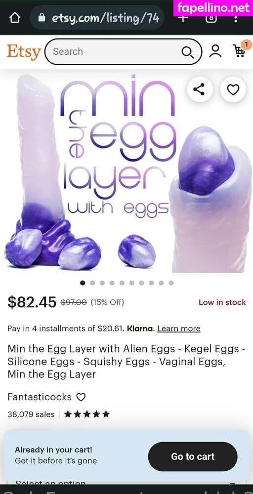Screen dimensions: 253x494
Task: Follow Fantasticocks shop with heart icon
Action: coord(81,397)
